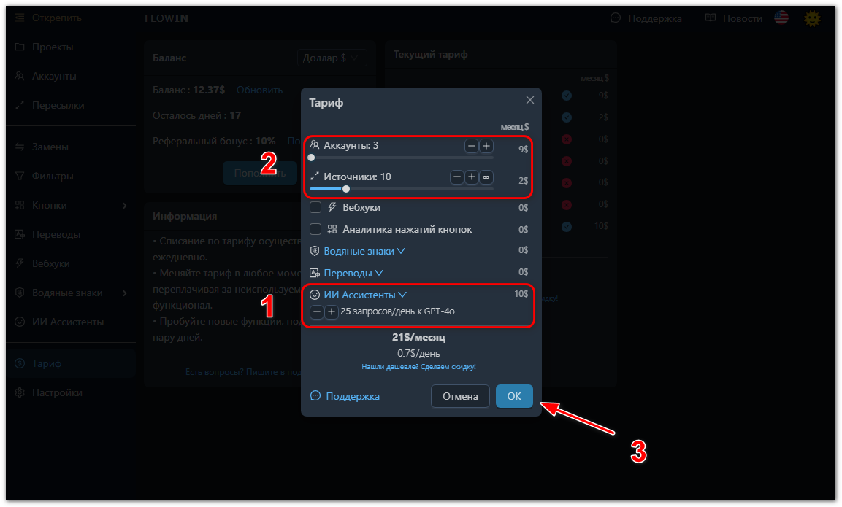842x507 pixels.
Task: Click plus icon for GPT-4o requests
Action: point(332,311)
